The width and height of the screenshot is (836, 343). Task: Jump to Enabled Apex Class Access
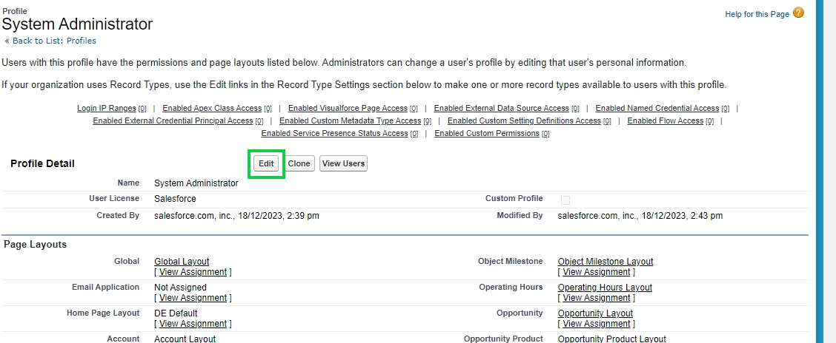[212, 109]
